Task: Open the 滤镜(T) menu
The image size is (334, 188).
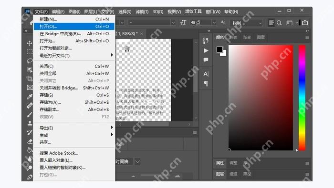Action: (x=142, y=12)
